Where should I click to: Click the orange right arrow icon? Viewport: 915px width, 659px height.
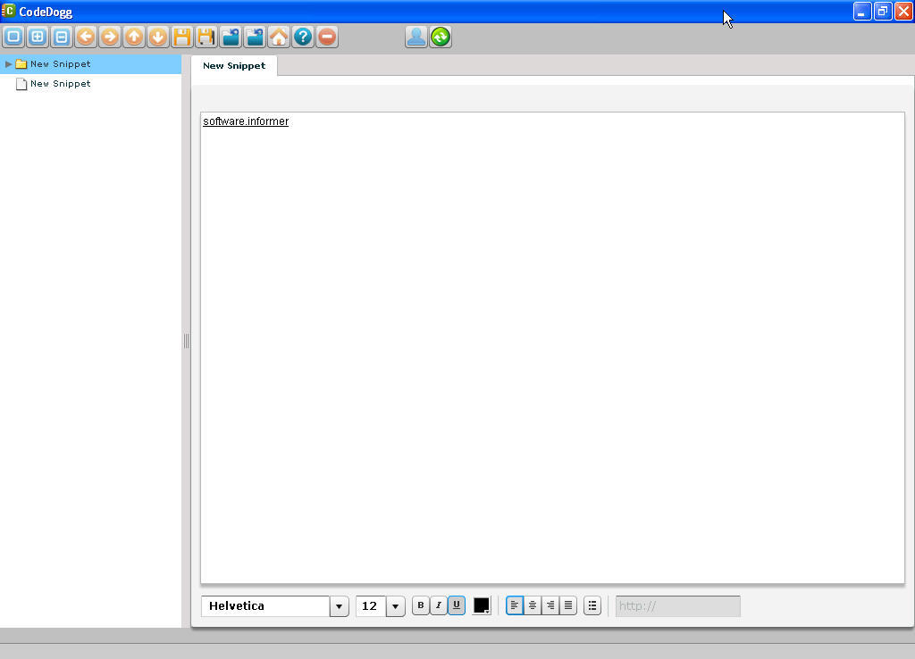[x=110, y=38]
